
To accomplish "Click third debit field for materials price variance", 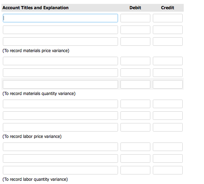I will (135, 41).
